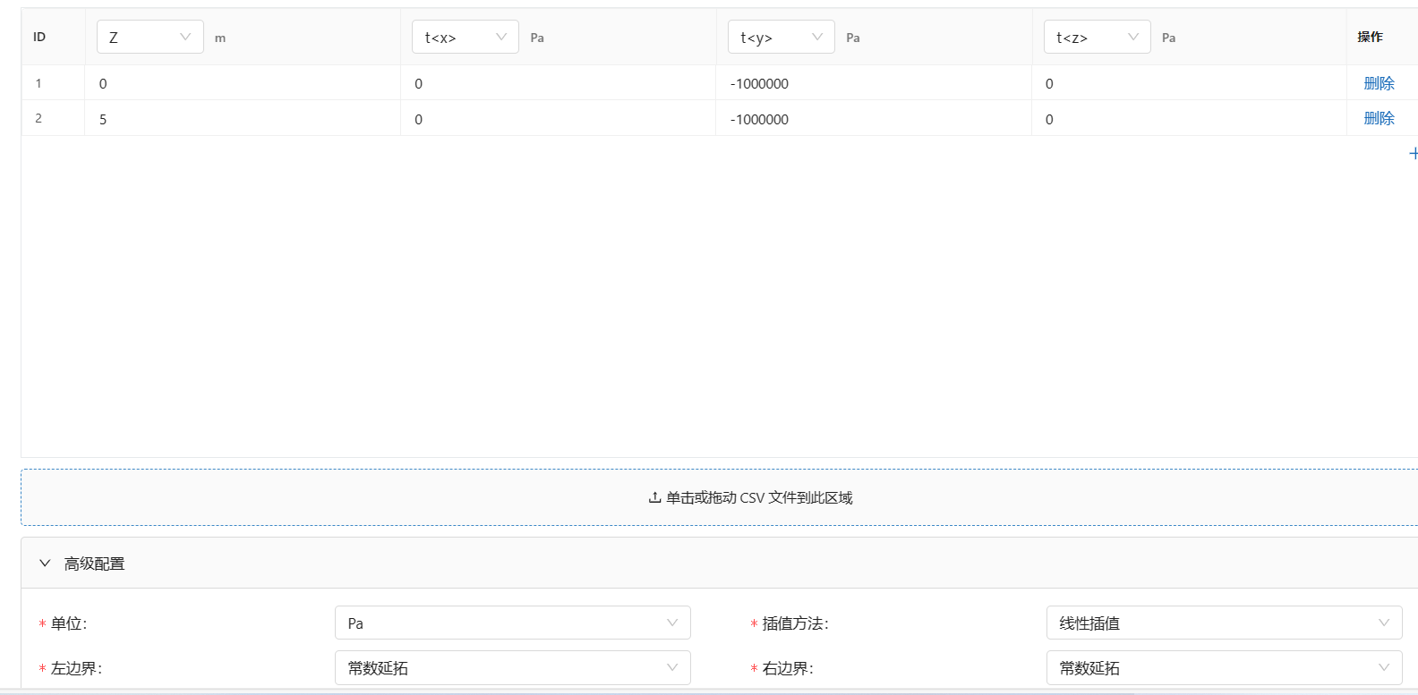Edit t<z> value in row 2
Viewport: 1418px width, 695px height.
1190,118
